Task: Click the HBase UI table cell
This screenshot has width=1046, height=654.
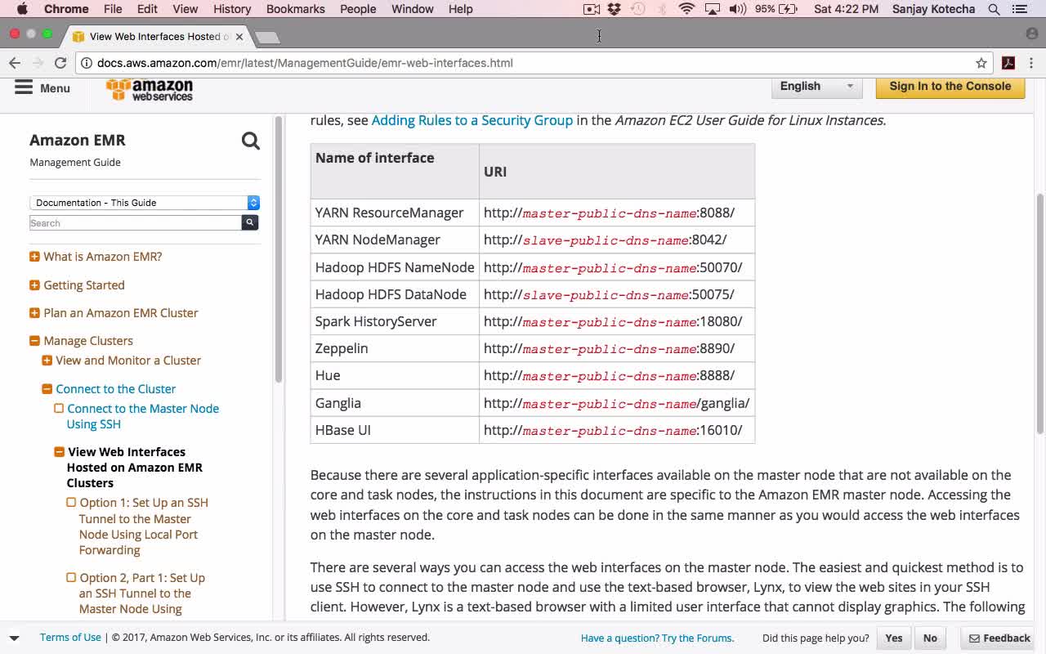Action: (x=395, y=430)
